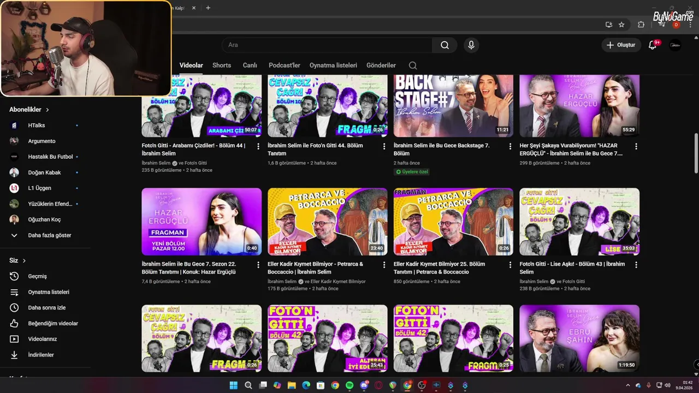Switch to the Podcast'ler tab
The image size is (699, 393).
click(x=285, y=65)
